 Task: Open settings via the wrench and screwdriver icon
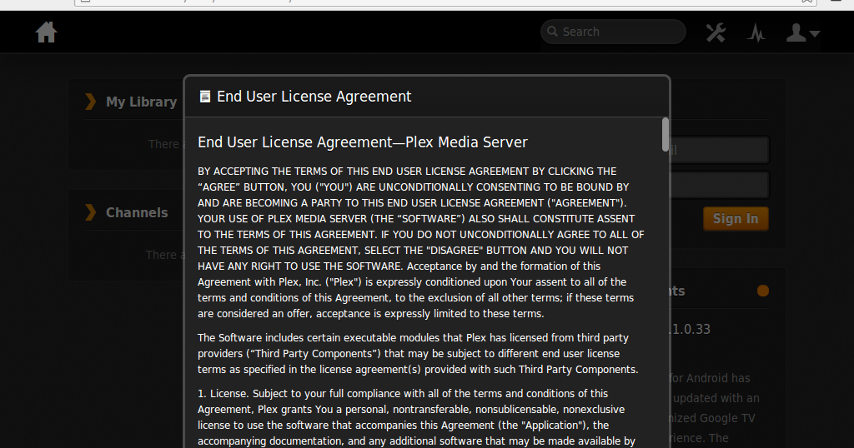click(716, 32)
